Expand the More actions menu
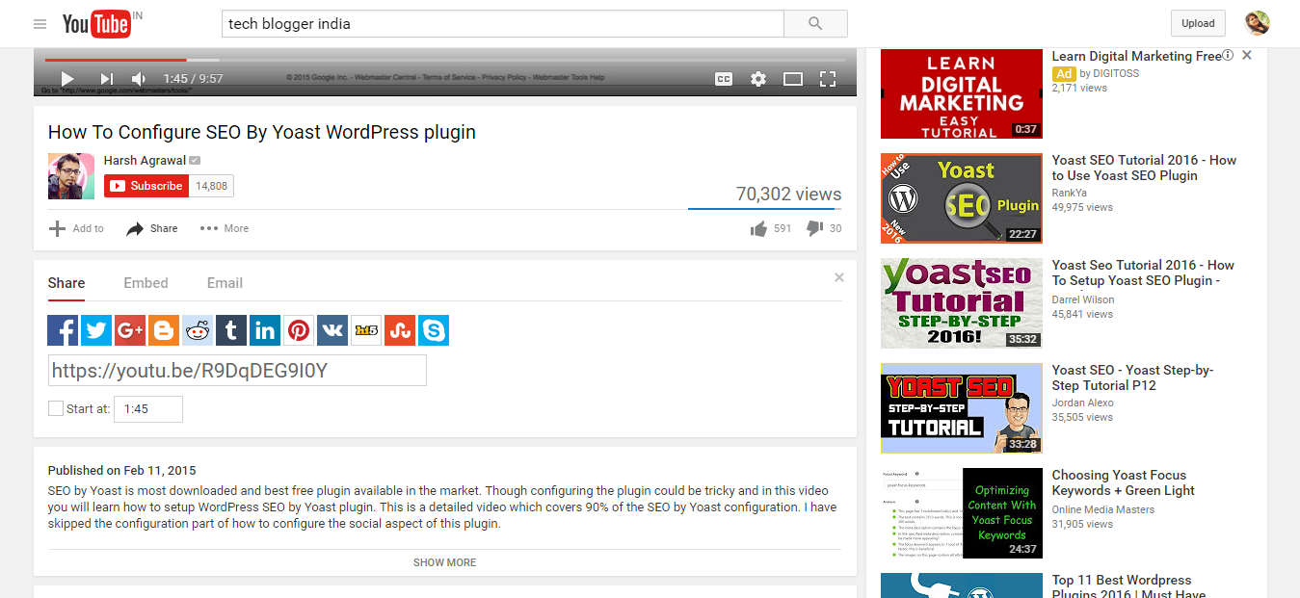1300x598 pixels. click(225, 228)
